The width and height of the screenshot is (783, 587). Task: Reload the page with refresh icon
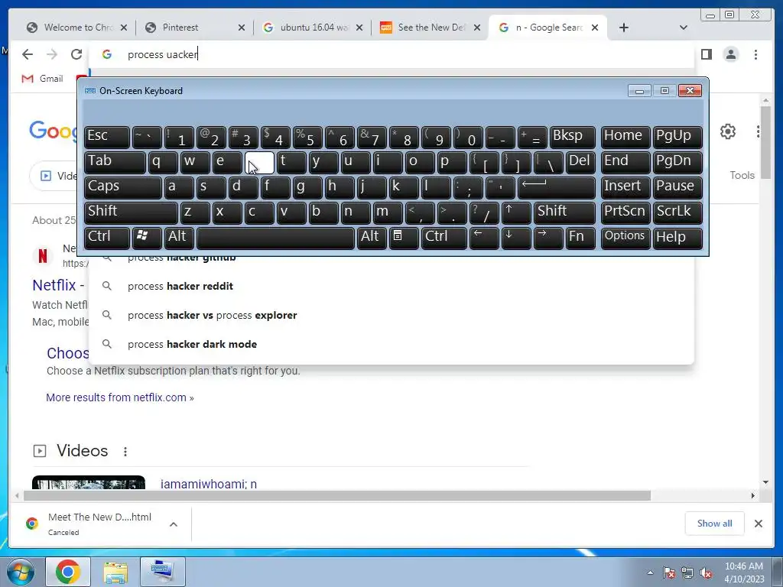click(76, 54)
